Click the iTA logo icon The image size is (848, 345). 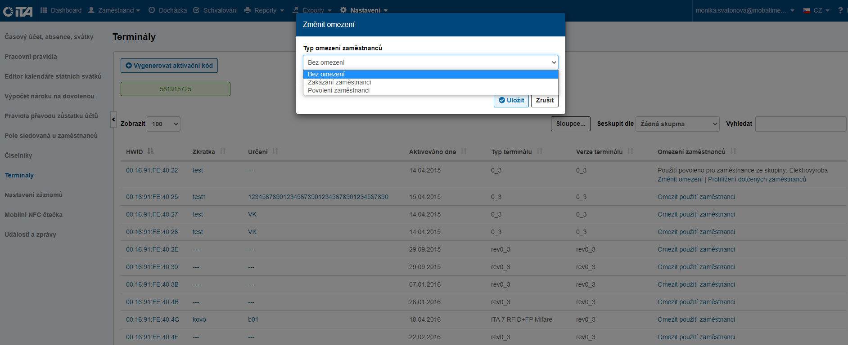(x=18, y=11)
